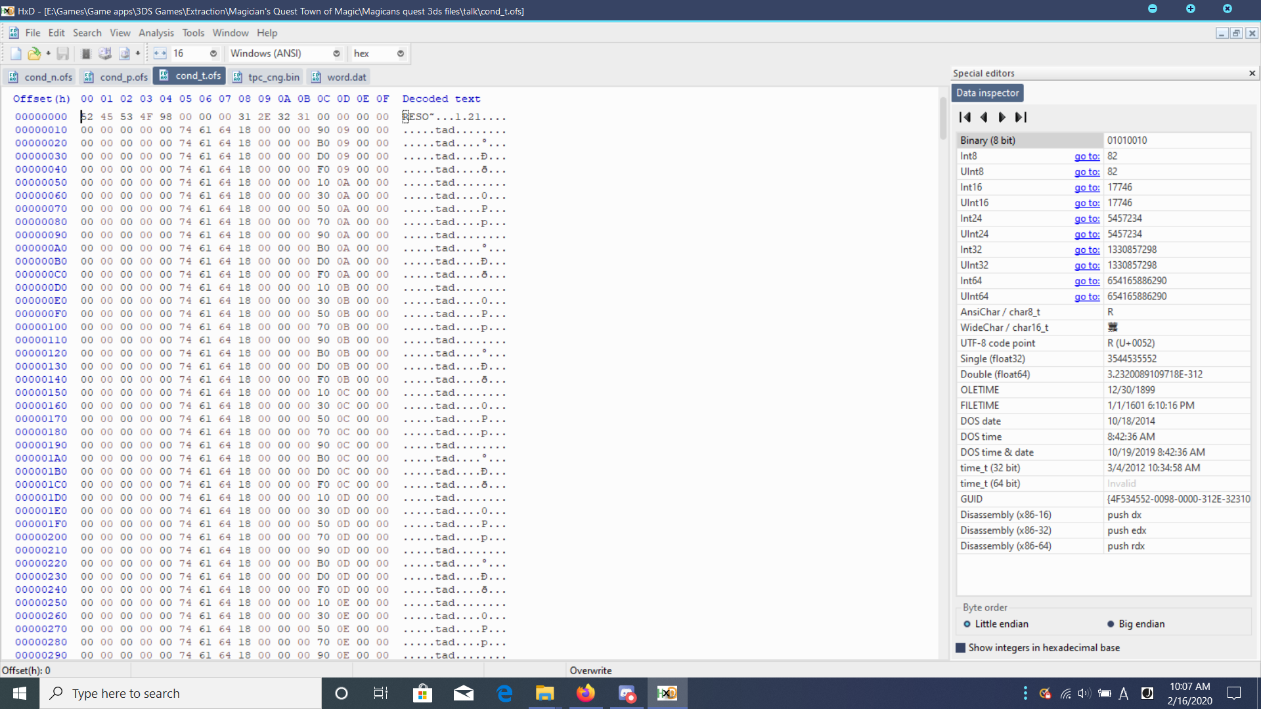Click 'go to:' link for Int24
The width and height of the screenshot is (1261, 709).
(1087, 219)
